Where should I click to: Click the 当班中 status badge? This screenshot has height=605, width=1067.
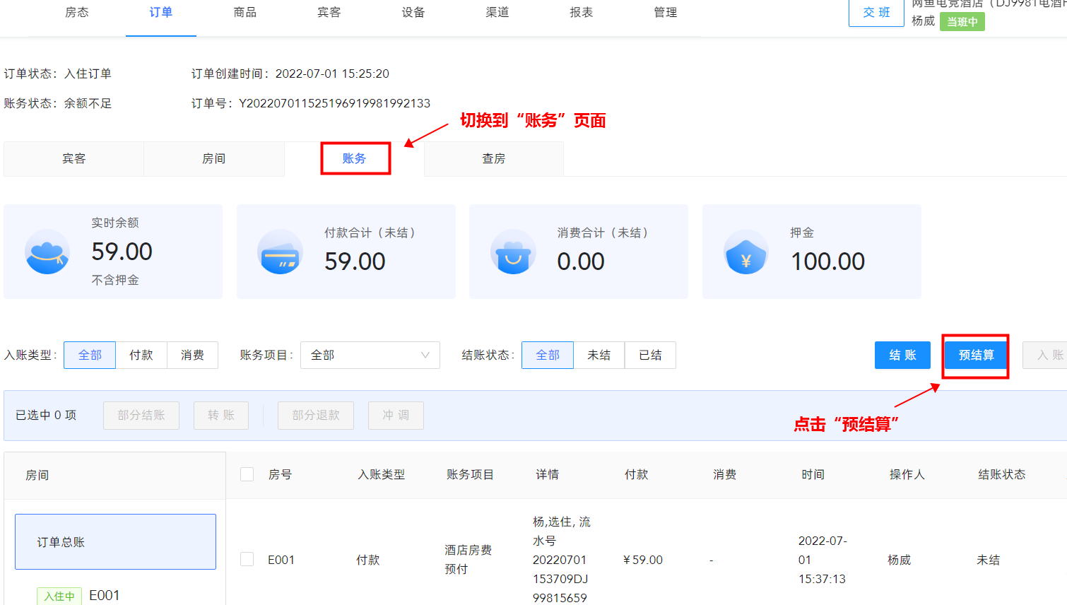click(962, 22)
